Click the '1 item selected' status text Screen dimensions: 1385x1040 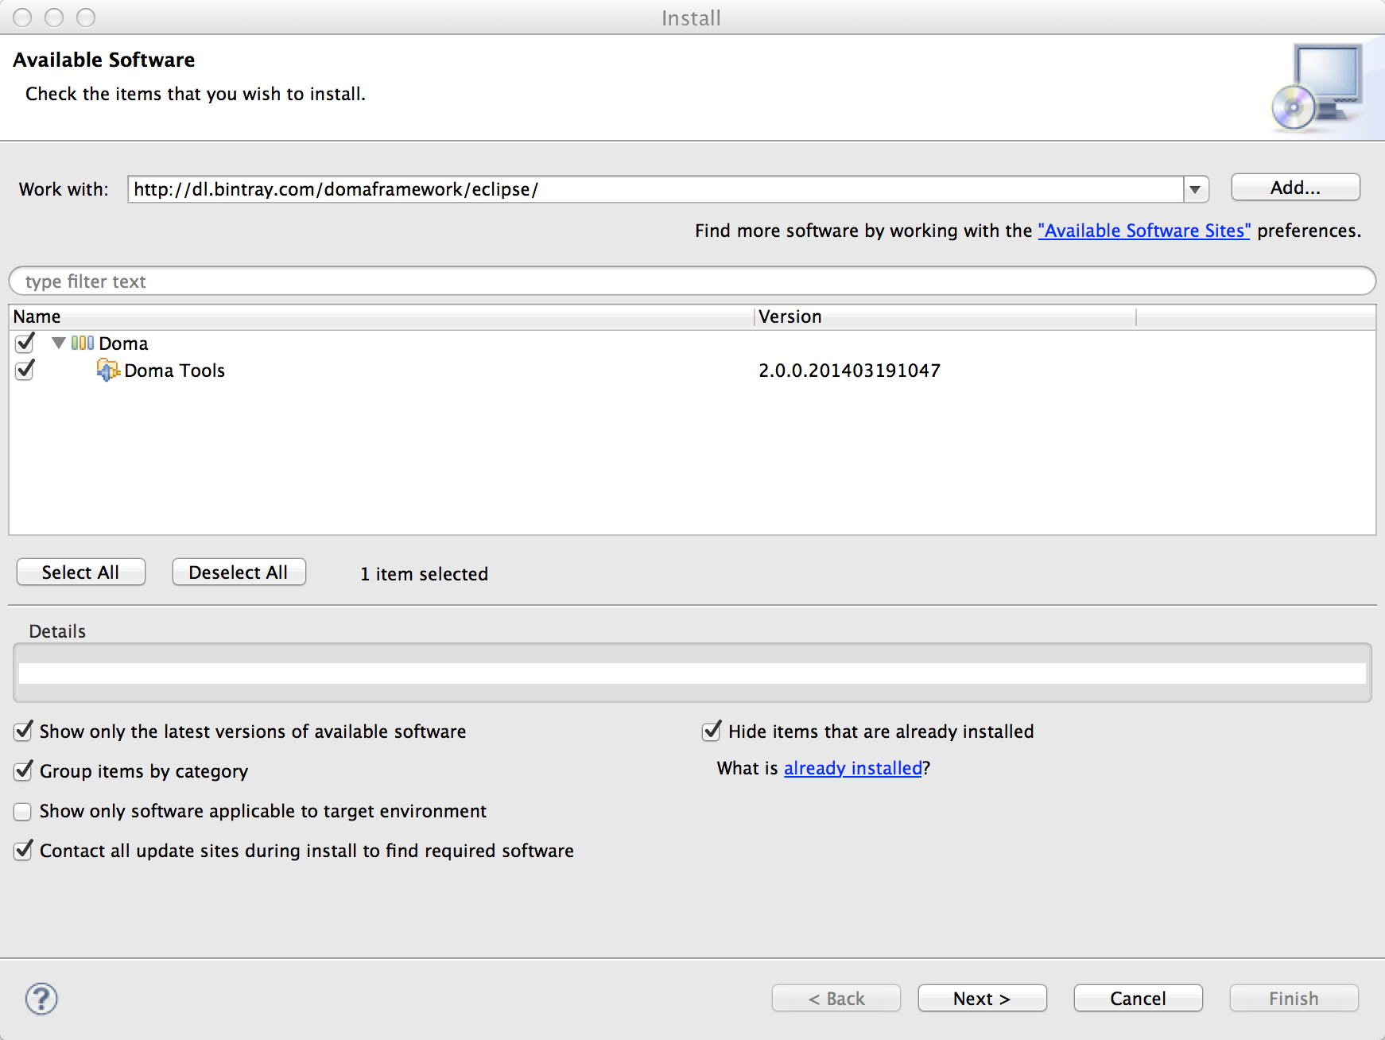click(x=424, y=574)
